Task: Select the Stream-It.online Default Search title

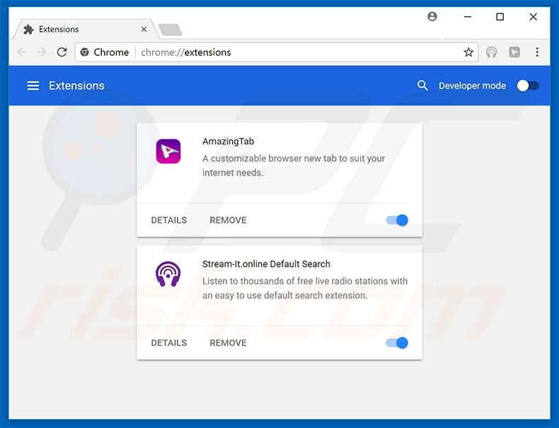Action: click(266, 264)
